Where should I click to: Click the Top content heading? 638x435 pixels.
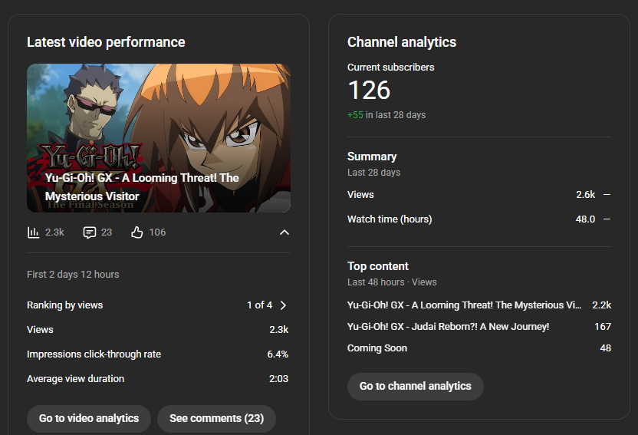click(x=377, y=266)
